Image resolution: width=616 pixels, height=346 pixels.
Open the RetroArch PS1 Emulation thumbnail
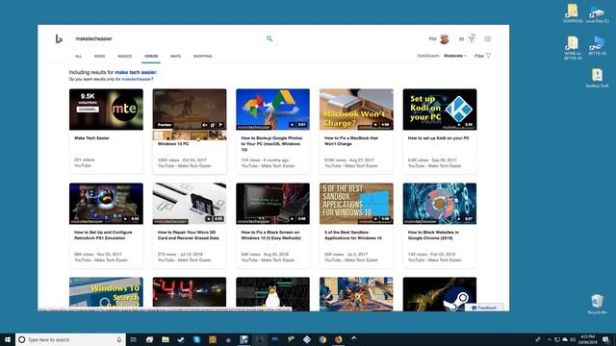pos(106,204)
